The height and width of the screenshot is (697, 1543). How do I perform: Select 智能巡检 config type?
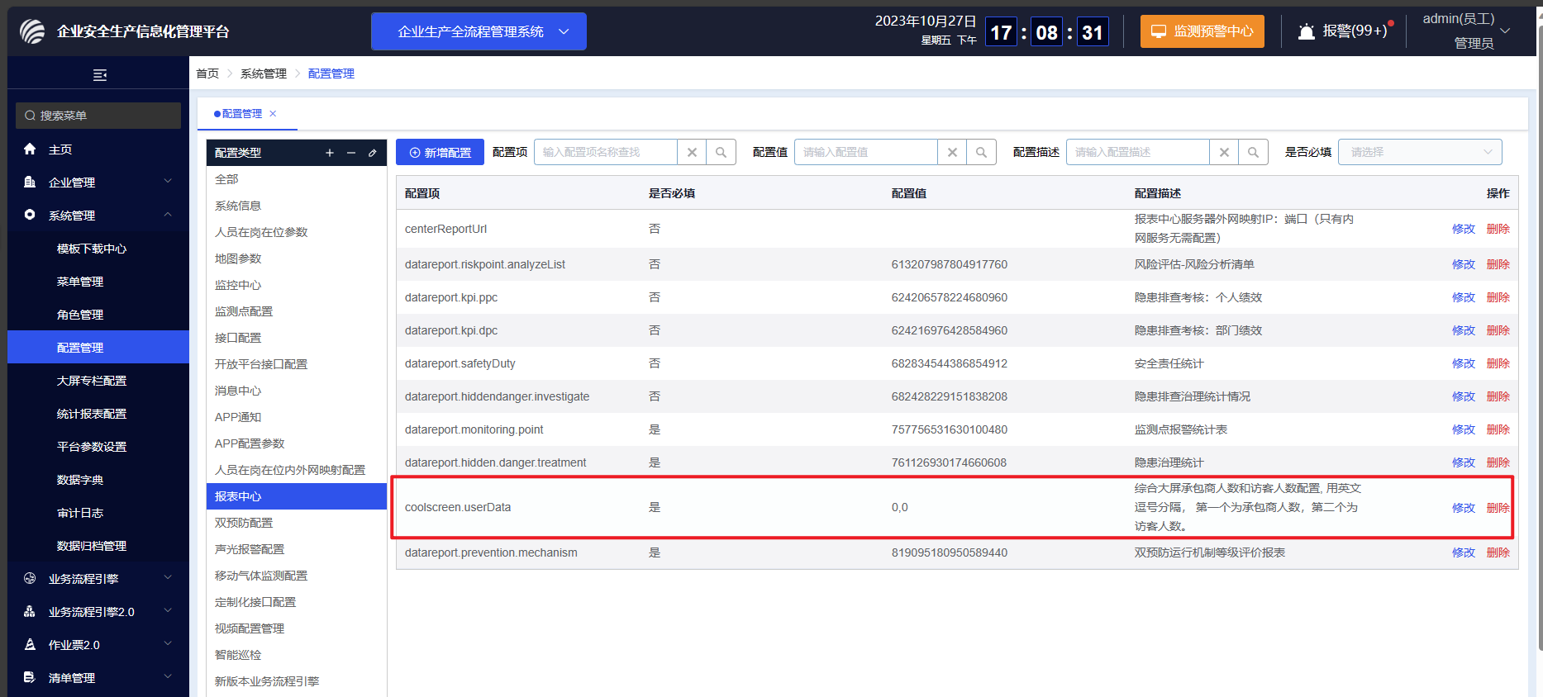[297, 655]
